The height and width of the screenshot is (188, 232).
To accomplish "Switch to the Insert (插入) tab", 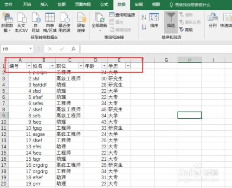I will [x=44, y=5].
